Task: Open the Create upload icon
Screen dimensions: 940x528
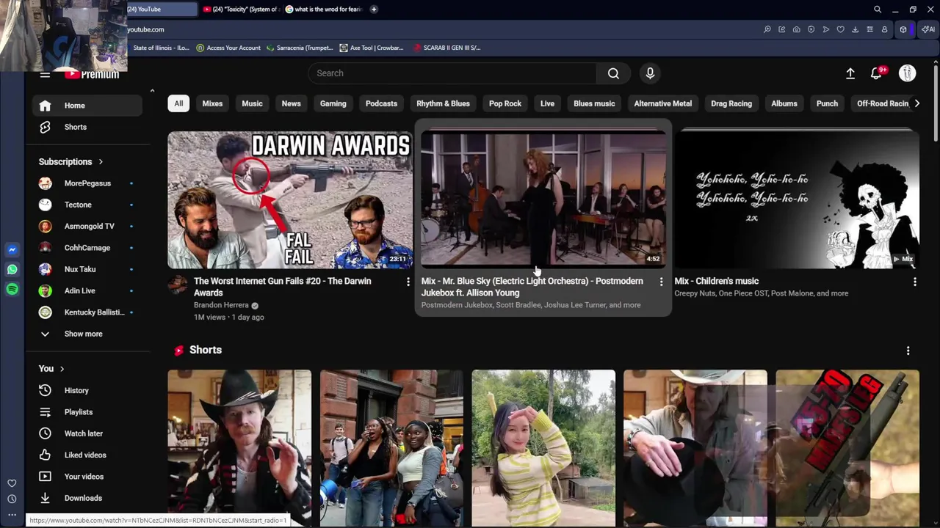Action: [850, 73]
